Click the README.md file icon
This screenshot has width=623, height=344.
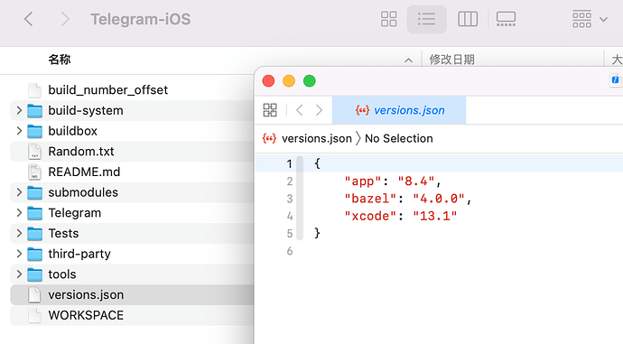(35, 172)
